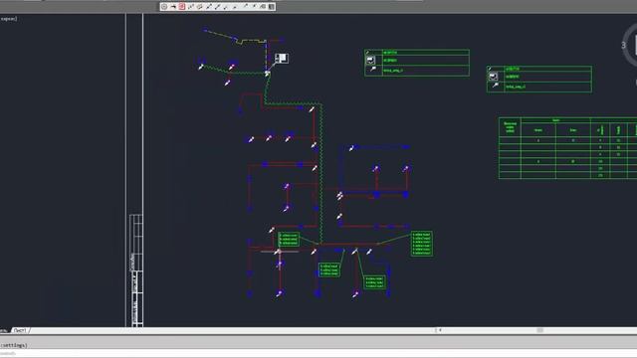This screenshot has height=358, width=637.
Task: Click the command line input field
Action: tap(318, 354)
